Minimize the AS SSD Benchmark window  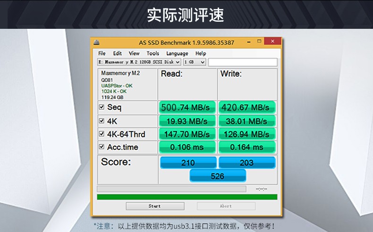click(x=248, y=42)
